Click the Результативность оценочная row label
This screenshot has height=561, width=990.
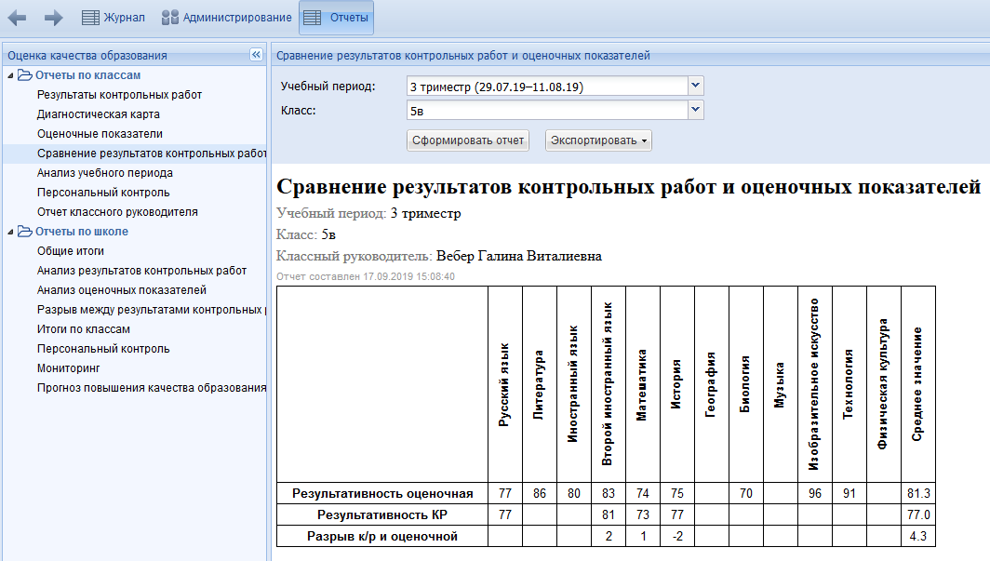point(382,493)
